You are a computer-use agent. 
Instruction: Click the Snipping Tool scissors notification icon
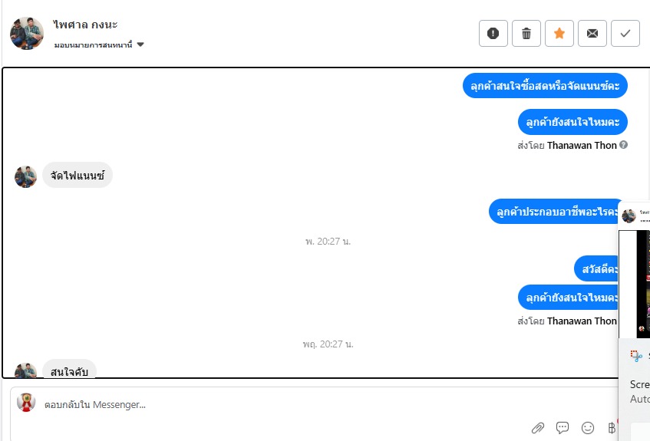pyautogui.click(x=636, y=356)
